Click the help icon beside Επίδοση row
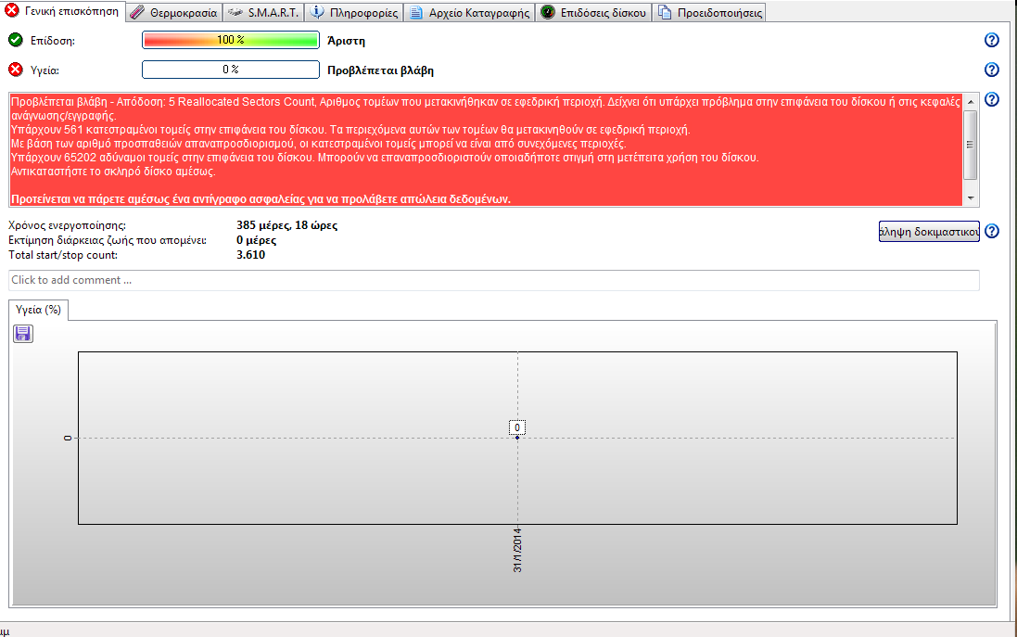Image resolution: width=1017 pixels, height=637 pixels. 992,40
